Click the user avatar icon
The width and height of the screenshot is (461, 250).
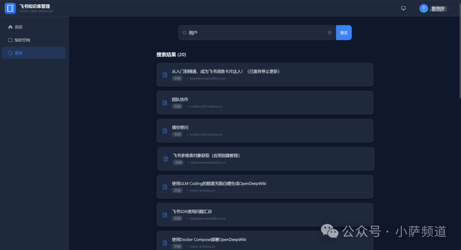pyautogui.click(x=423, y=8)
